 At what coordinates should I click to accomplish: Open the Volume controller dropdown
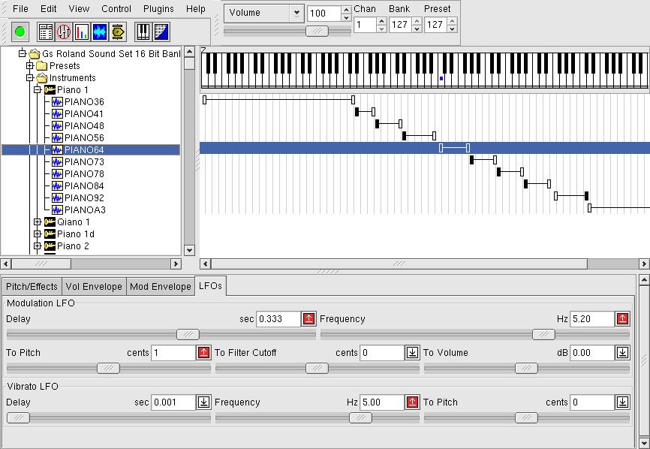pos(296,13)
